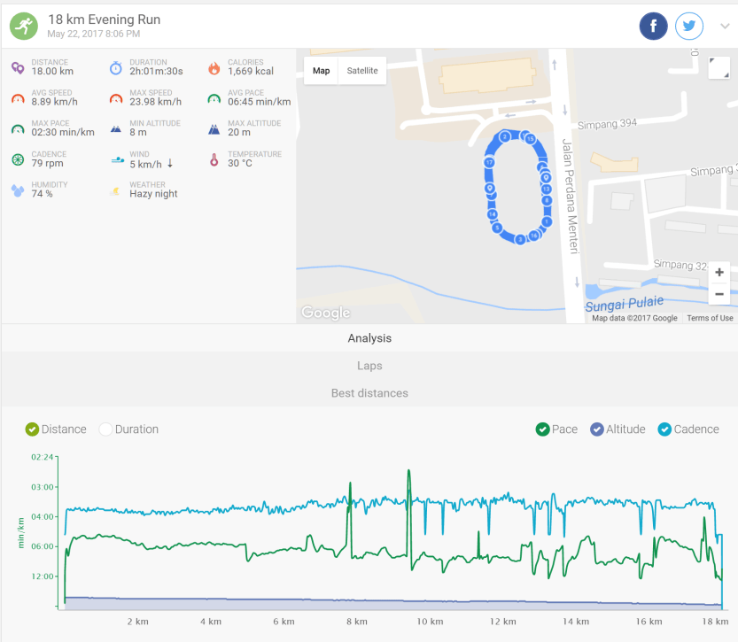
Task: Open the chevron dropdown near share buttons
Action: click(725, 26)
